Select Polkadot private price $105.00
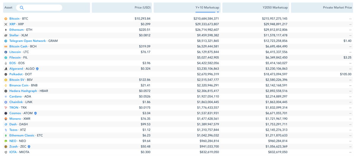 (x=346, y=74)
